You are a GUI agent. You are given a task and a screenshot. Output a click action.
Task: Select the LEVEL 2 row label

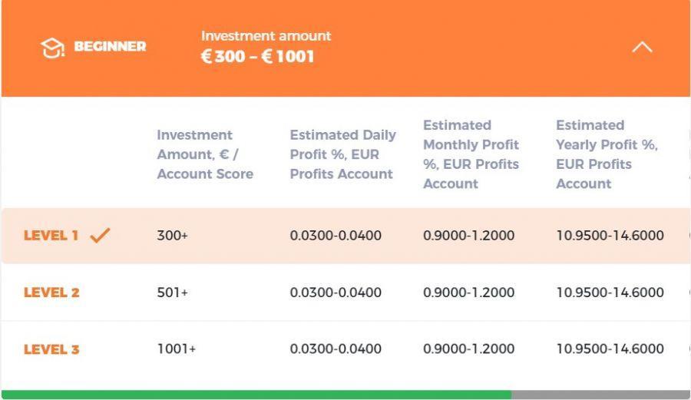pos(51,293)
